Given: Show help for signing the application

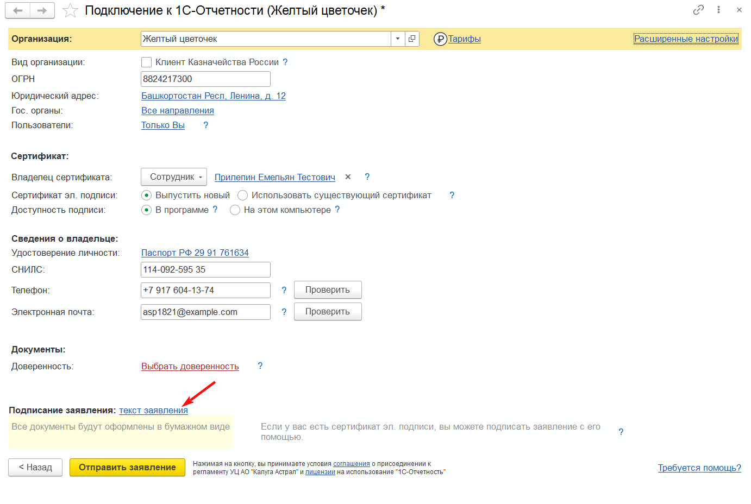Looking at the screenshot, I should 621,432.
